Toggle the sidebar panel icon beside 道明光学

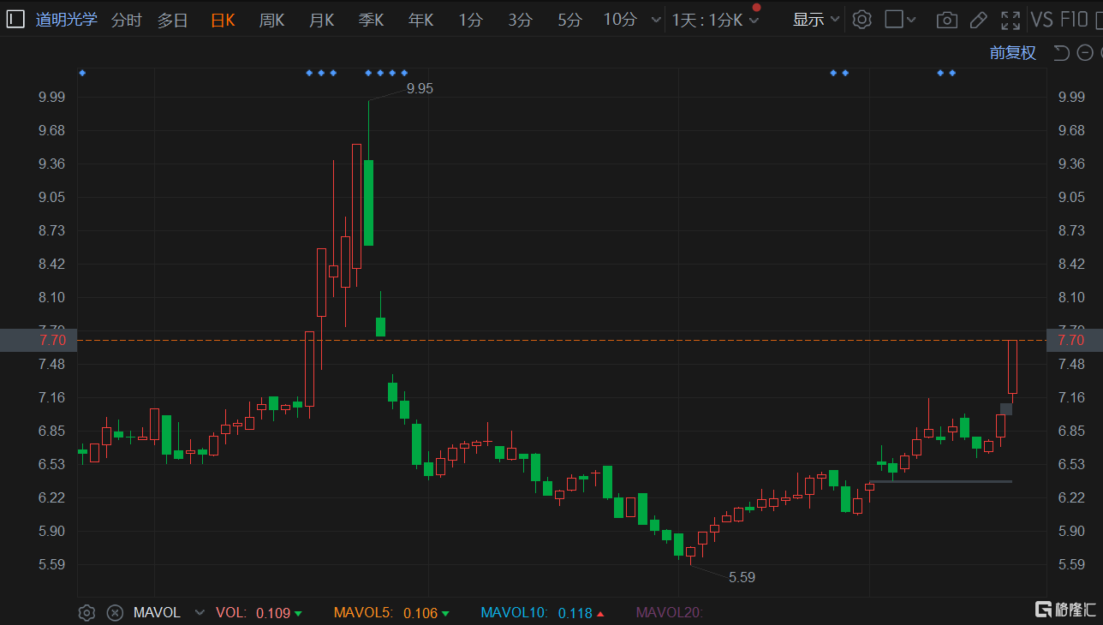tap(16, 19)
